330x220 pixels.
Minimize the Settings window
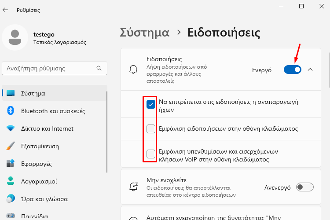point(281,6)
